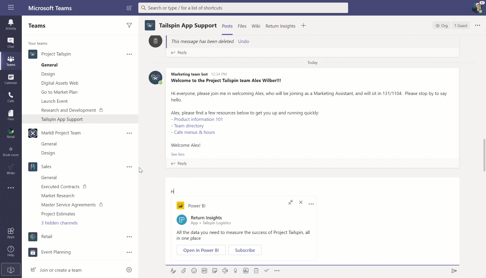Open the Team directory link
The image size is (486, 278).
189,126
